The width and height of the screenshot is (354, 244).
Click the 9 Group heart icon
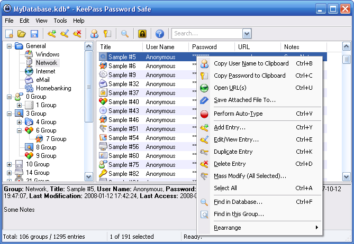[x=29, y=156]
